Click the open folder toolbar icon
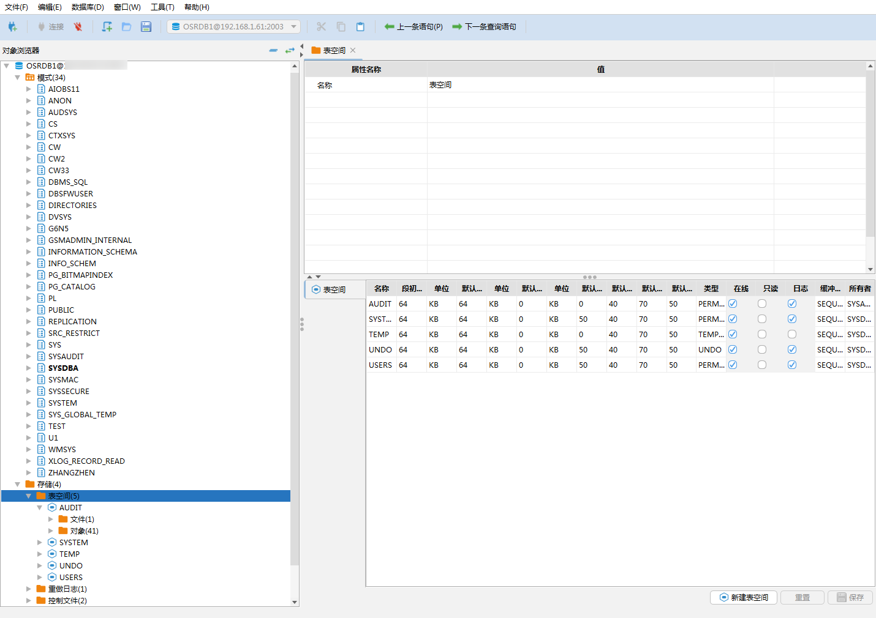Image resolution: width=876 pixels, height=618 pixels. click(x=127, y=27)
